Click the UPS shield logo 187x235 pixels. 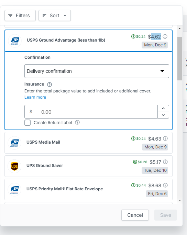(14, 166)
